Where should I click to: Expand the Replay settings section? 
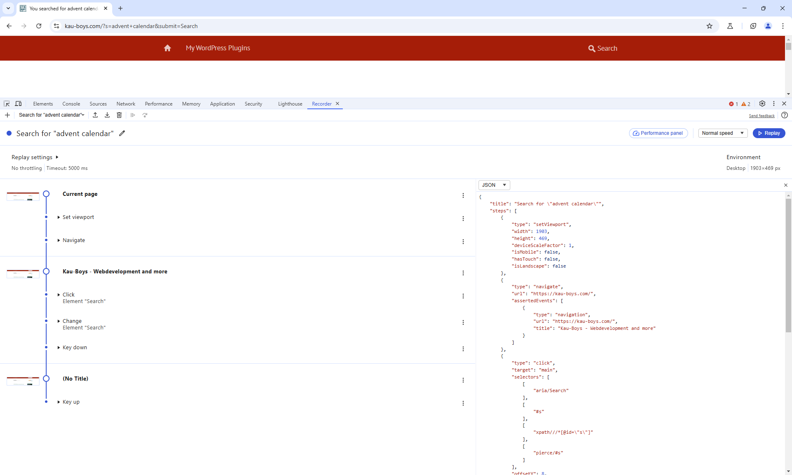coord(35,157)
